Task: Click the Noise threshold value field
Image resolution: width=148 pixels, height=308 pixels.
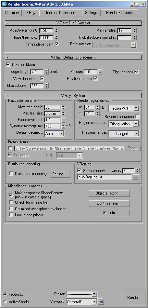Action: [x=46, y=37]
